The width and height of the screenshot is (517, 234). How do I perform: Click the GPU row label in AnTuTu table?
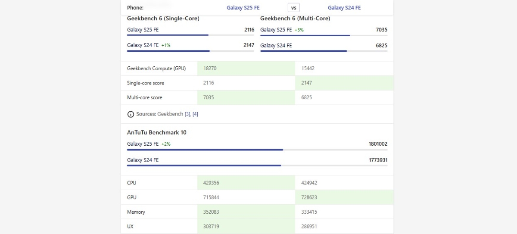[x=132, y=197]
